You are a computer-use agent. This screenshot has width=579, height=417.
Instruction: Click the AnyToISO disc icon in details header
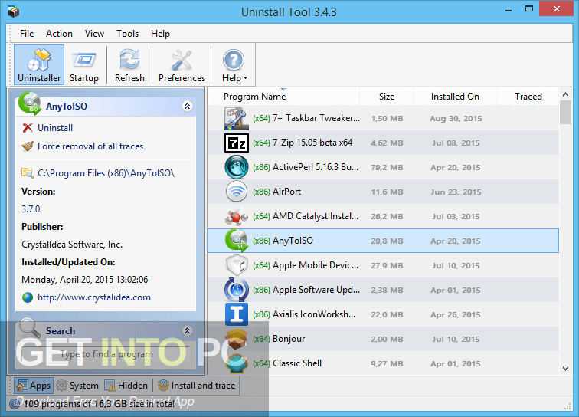30,103
